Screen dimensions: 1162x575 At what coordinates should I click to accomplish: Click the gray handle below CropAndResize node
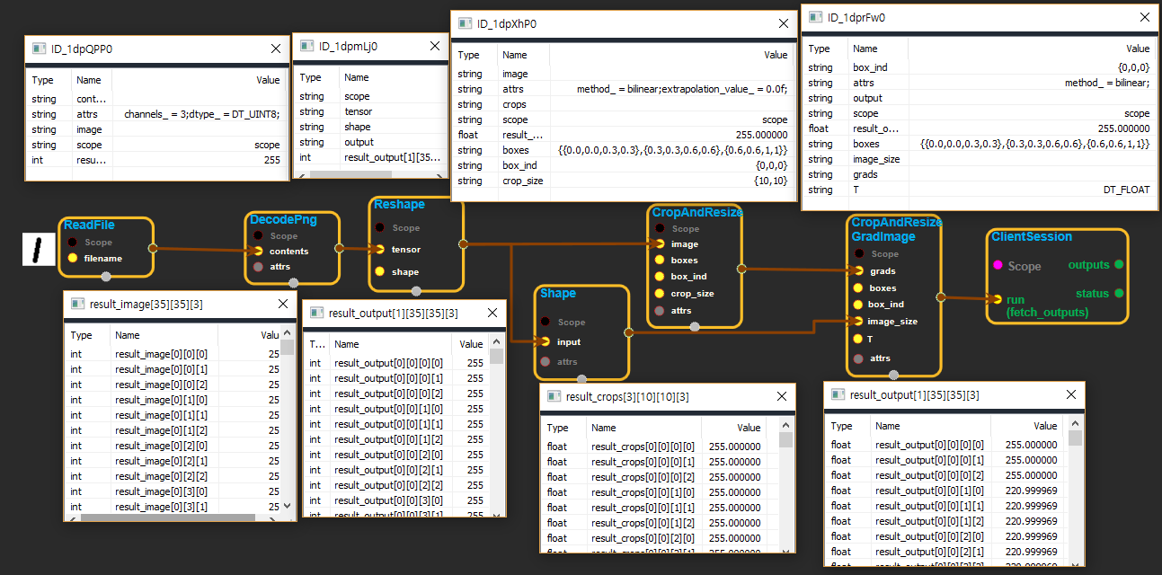(x=694, y=327)
